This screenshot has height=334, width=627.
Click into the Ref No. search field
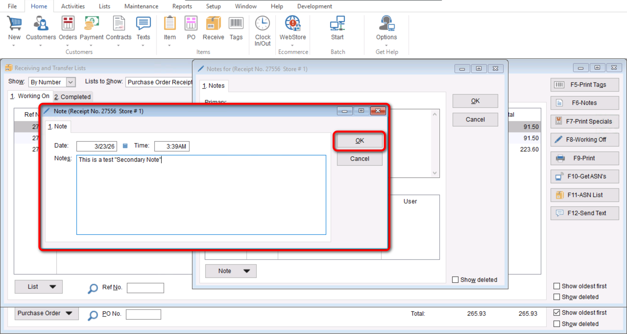145,288
